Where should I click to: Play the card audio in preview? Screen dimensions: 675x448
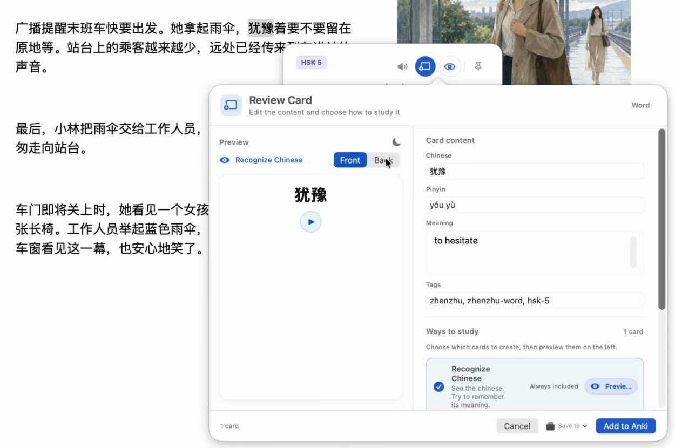(x=310, y=221)
